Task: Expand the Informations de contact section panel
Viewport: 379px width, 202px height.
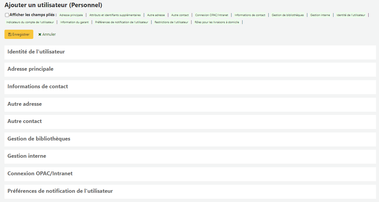Action: pos(38,86)
